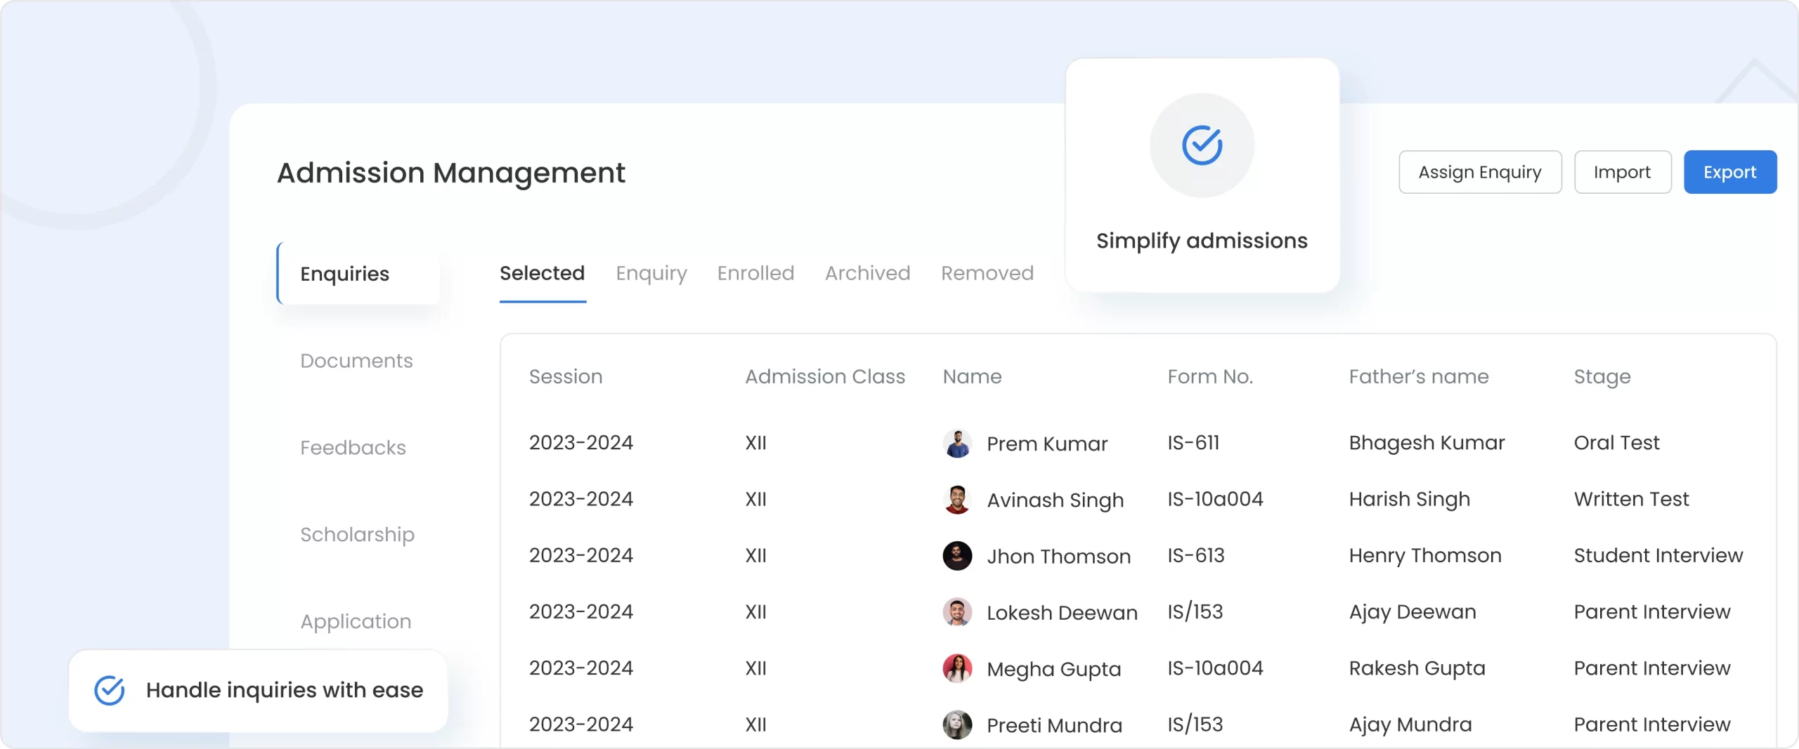Click the Import button
This screenshot has height=749, width=1799.
[1623, 171]
